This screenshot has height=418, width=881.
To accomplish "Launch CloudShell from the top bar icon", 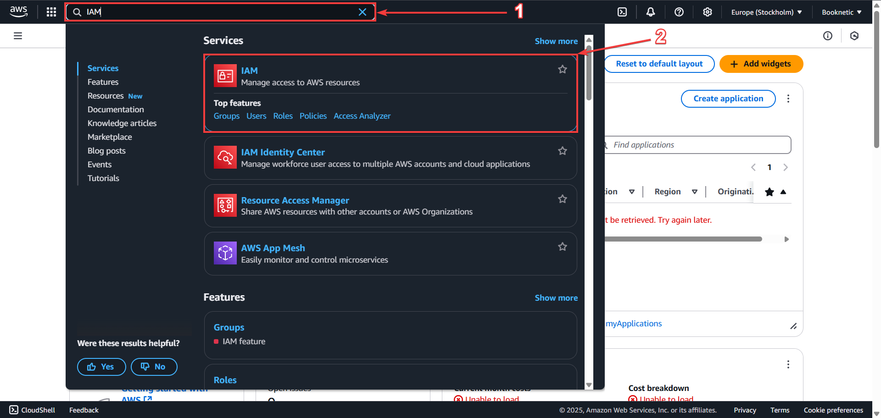I will pyautogui.click(x=622, y=12).
